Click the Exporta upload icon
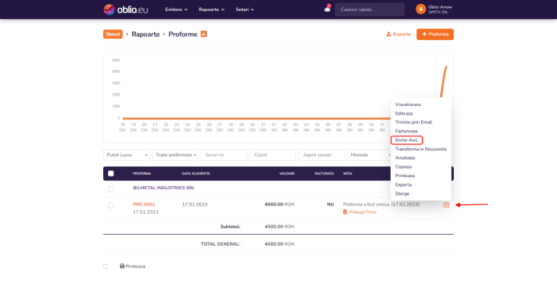Screen dimensions: 557x304 (389, 34)
